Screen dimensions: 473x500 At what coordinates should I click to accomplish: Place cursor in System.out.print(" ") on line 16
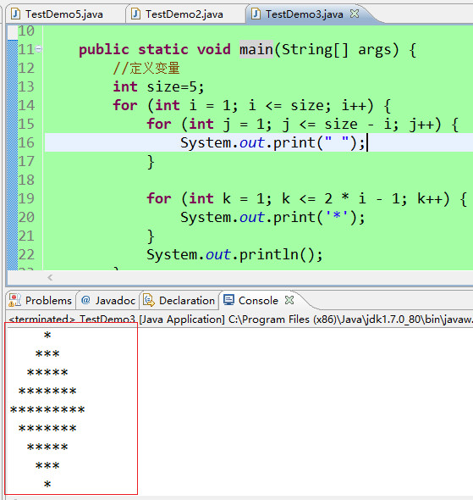pyautogui.click(x=272, y=142)
